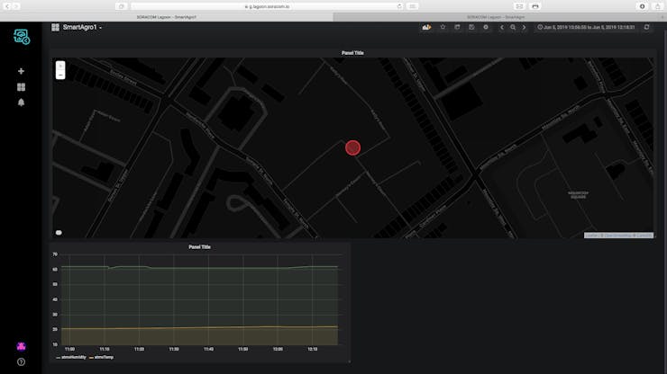Save the dashboard with the disk icon
Image resolution: width=667 pixels, height=374 pixels.
coord(471,27)
